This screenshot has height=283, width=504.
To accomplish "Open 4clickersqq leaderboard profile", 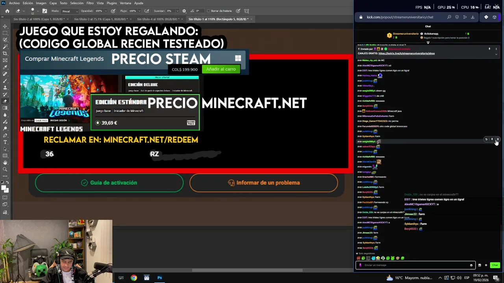I will pos(431,34).
